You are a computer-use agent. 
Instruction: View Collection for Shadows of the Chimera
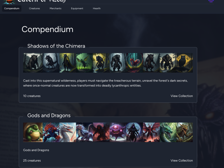pyautogui.click(x=181, y=96)
